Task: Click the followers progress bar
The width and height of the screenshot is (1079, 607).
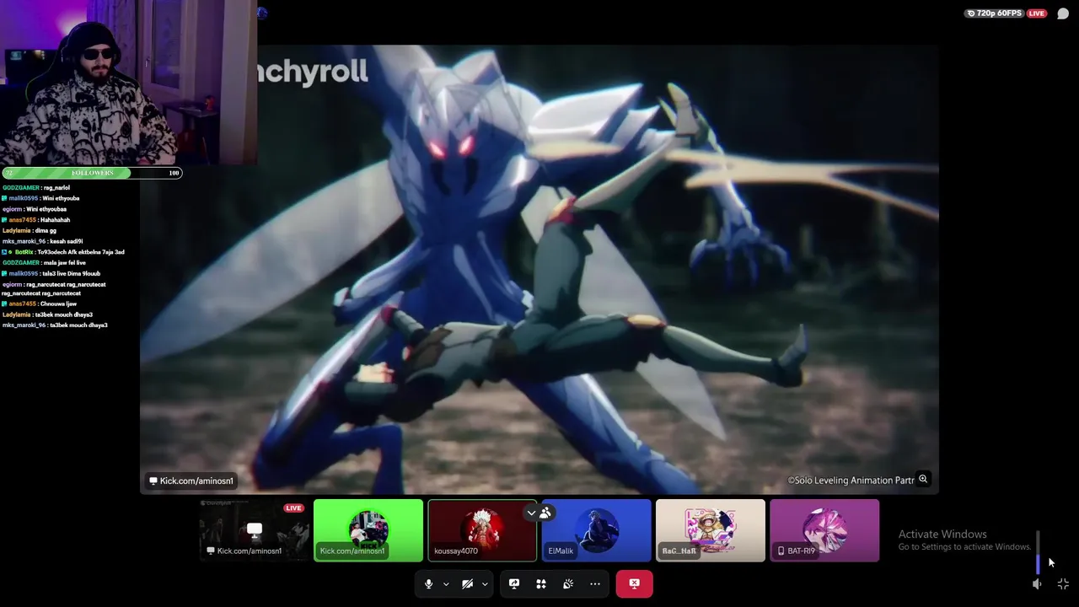Action: coord(91,173)
